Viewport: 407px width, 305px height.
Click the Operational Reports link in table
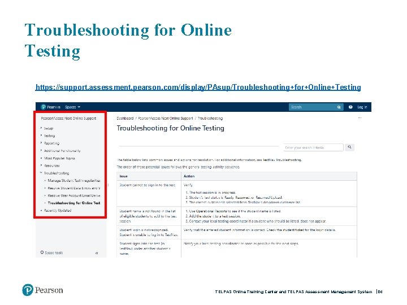(x=210, y=211)
